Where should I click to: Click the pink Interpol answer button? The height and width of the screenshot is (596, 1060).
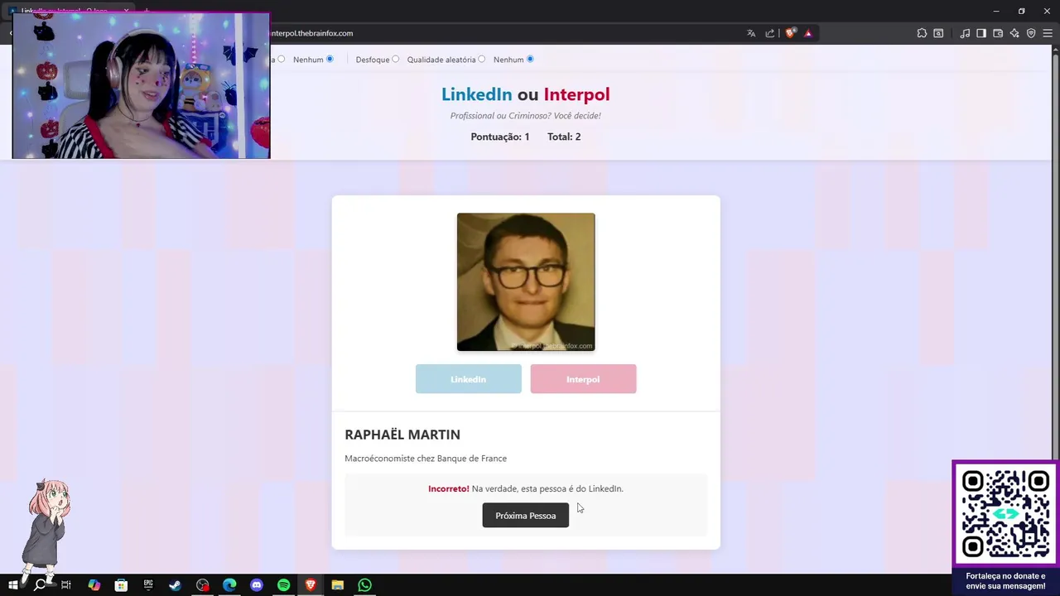click(583, 379)
